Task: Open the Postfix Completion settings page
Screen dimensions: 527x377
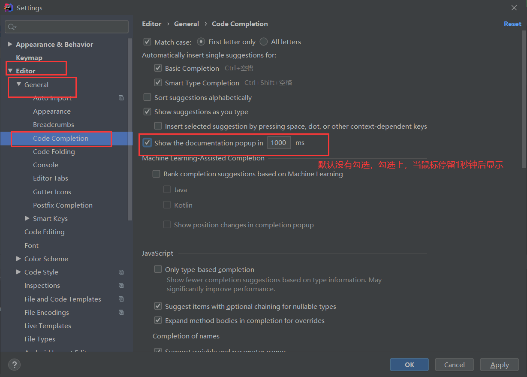Action: [x=63, y=205]
